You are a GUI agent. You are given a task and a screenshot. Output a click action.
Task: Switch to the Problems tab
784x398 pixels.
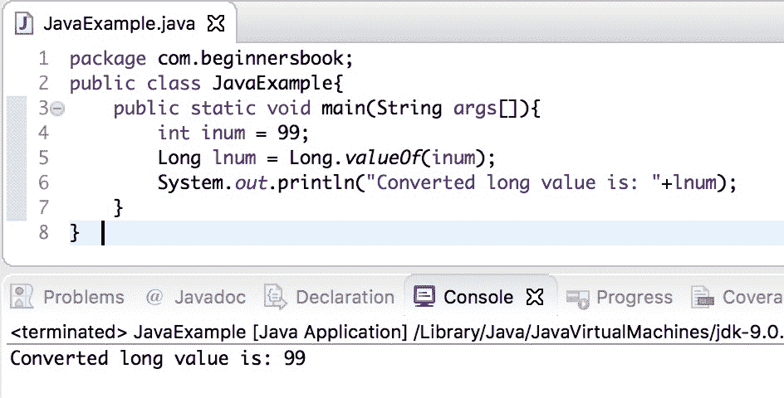click(83, 297)
